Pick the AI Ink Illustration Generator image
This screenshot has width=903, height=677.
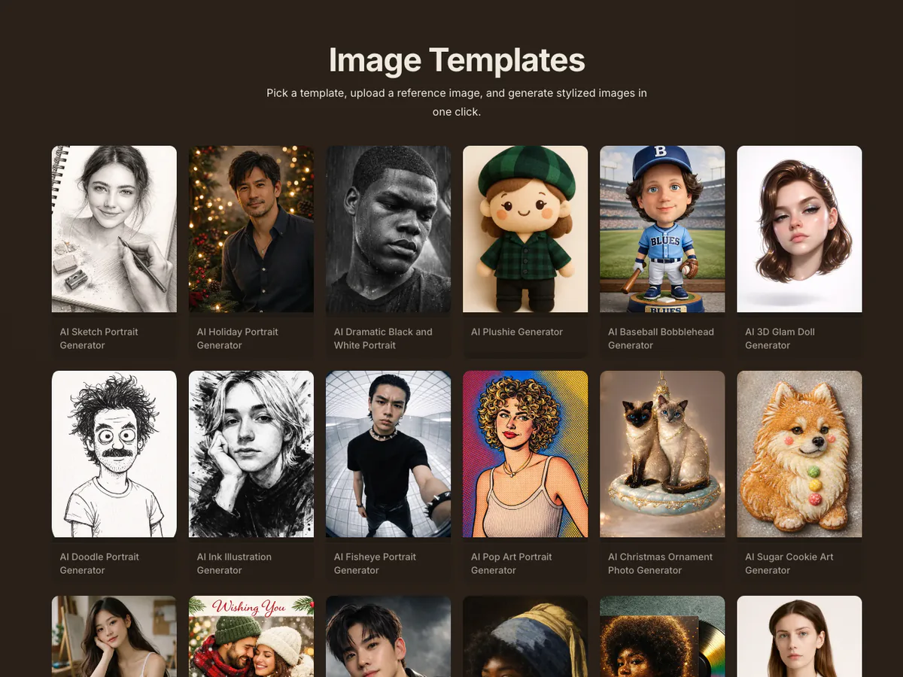click(x=251, y=454)
